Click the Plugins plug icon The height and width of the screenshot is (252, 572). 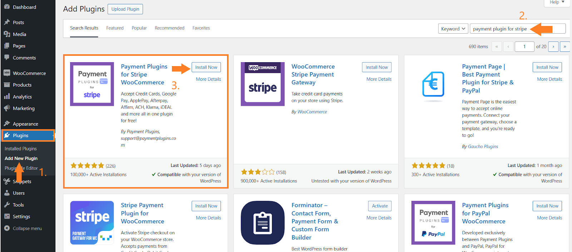pyautogui.click(x=7, y=135)
